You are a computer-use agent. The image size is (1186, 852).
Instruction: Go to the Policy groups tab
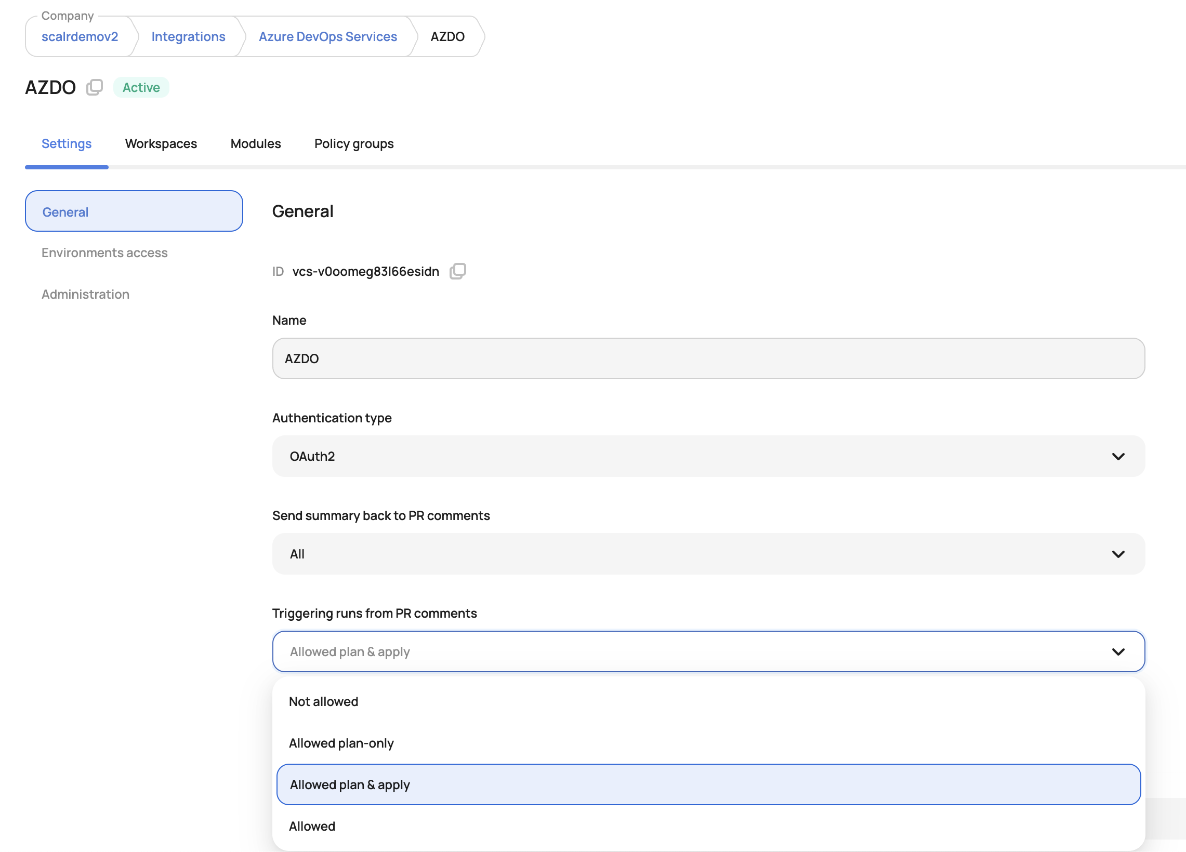click(353, 144)
